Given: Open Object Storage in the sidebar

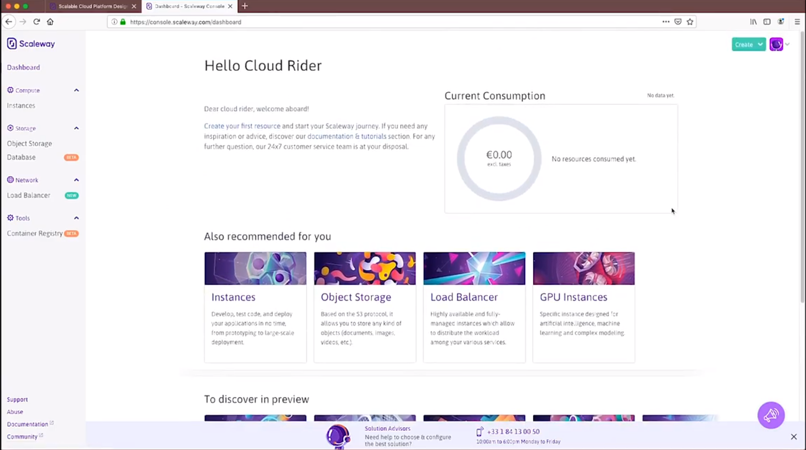Looking at the screenshot, I should pos(29,144).
